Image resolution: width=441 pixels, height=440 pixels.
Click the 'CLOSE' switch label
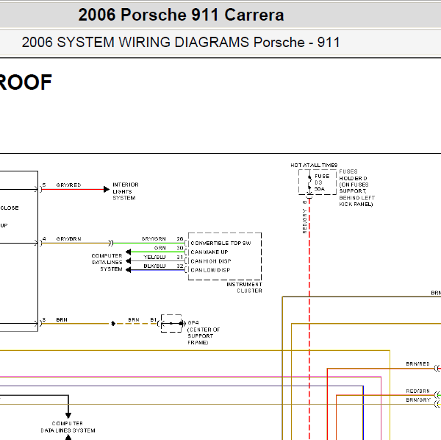pos(10,207)
